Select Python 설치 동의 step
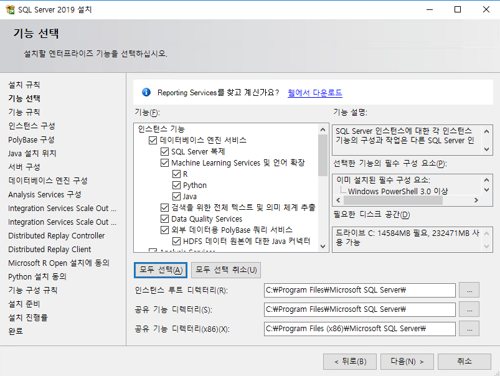 coord(37,277)
